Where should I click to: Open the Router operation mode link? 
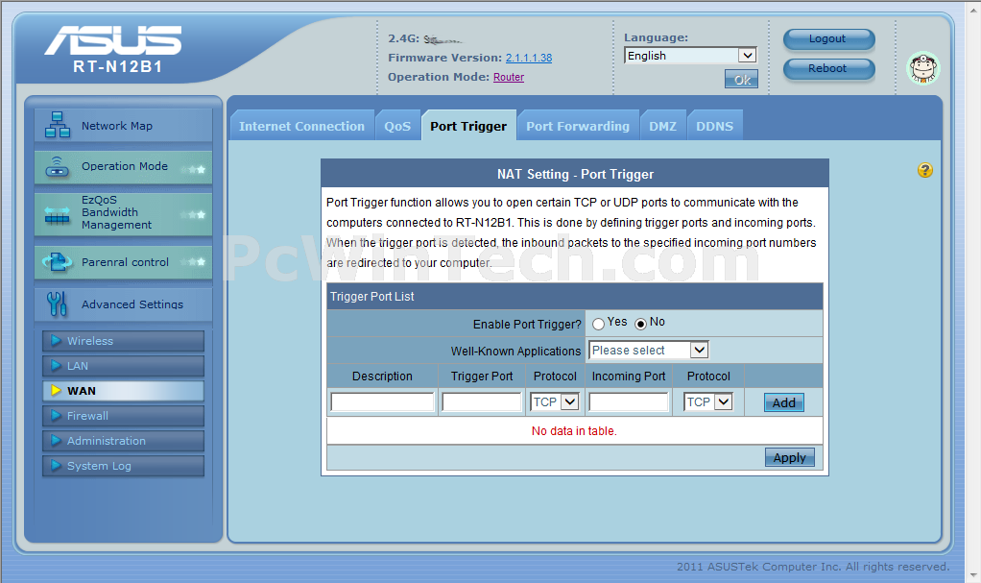click(x=509, y=77)
